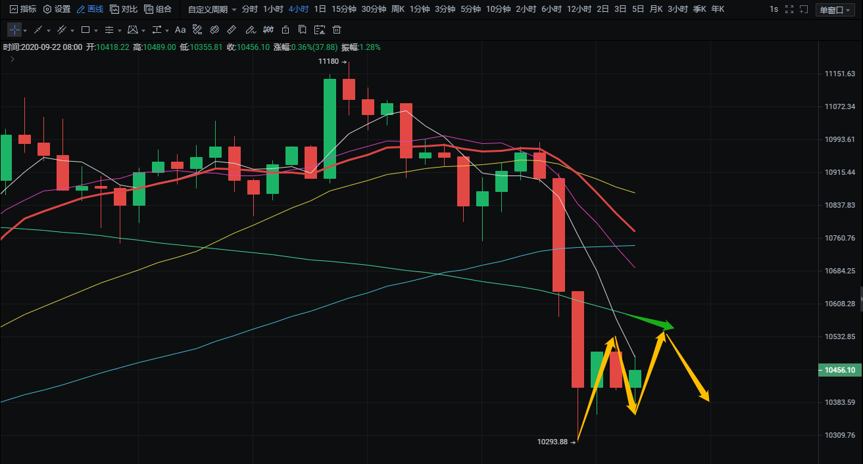Screen dimensions: 863x464
Task: Click the 10456.10 current price label
Action: pos(839,370)
